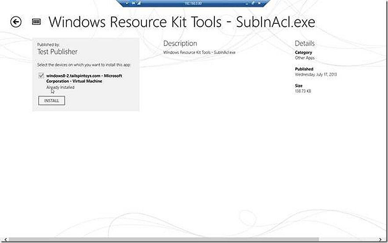Click the signal strength icon on the connection bar
This screenshot has height=243, width=388.
[x=139, y=4]
